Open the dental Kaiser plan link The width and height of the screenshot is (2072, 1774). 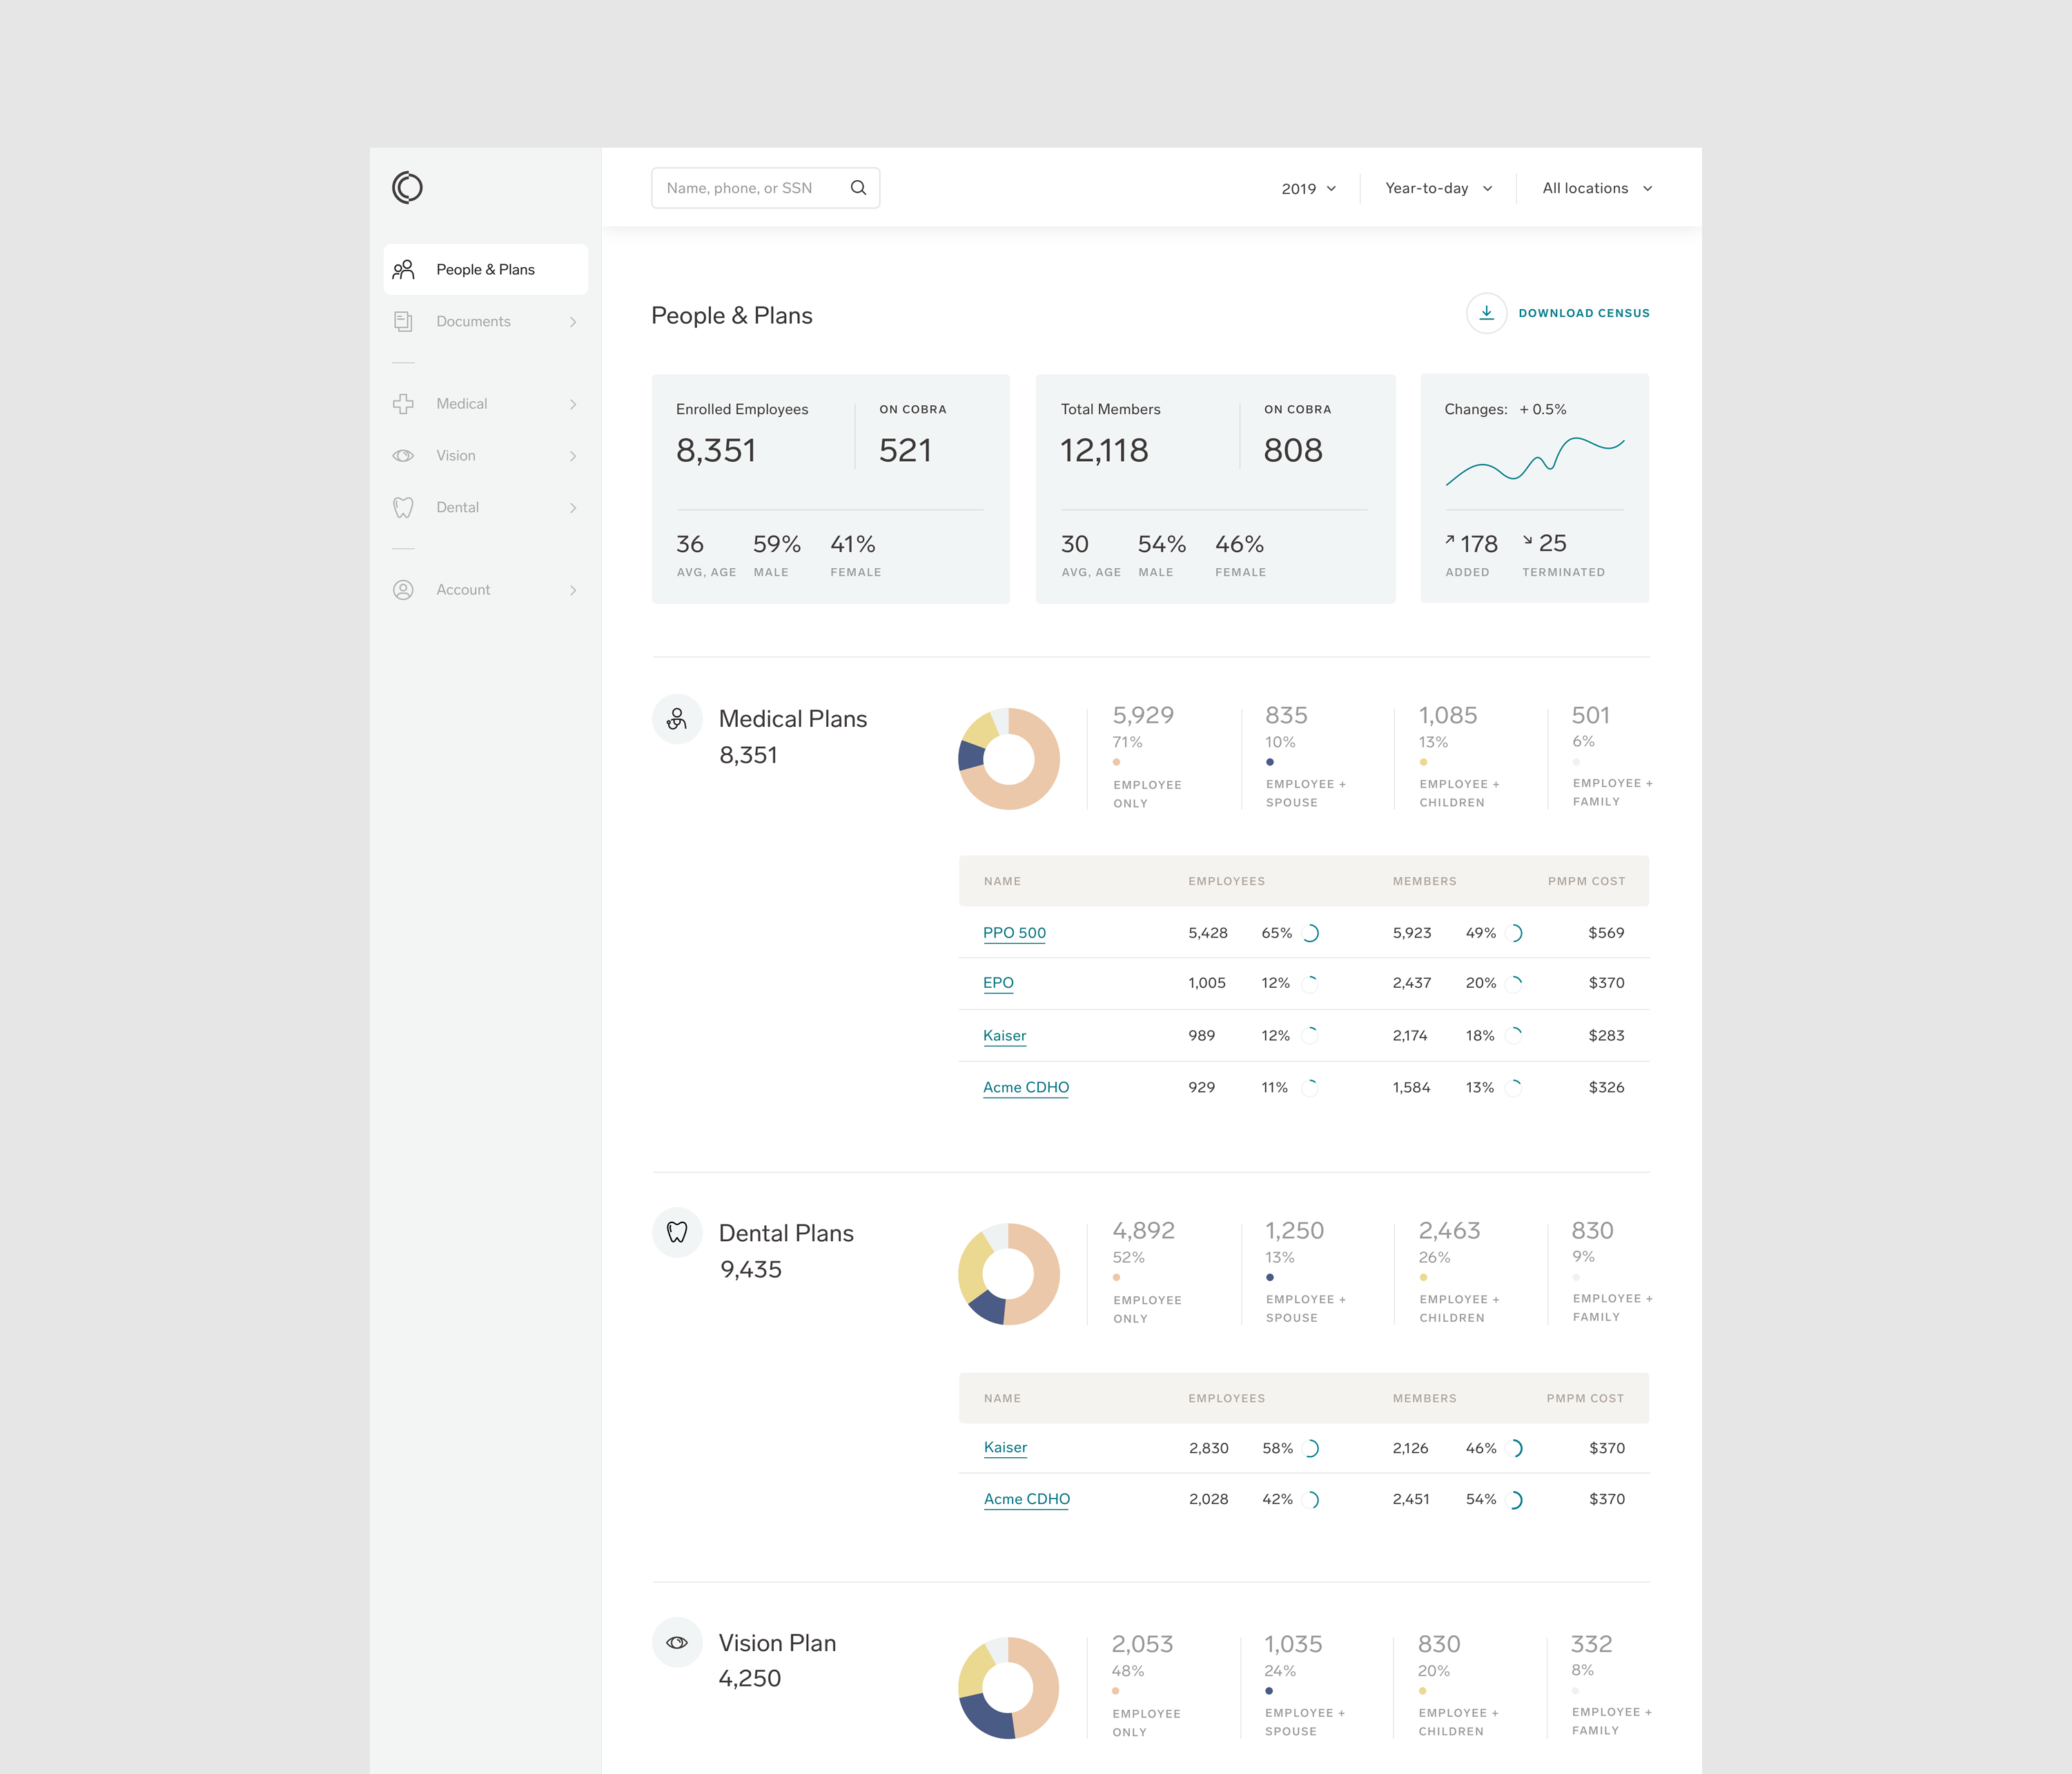coord(1005,1447)
